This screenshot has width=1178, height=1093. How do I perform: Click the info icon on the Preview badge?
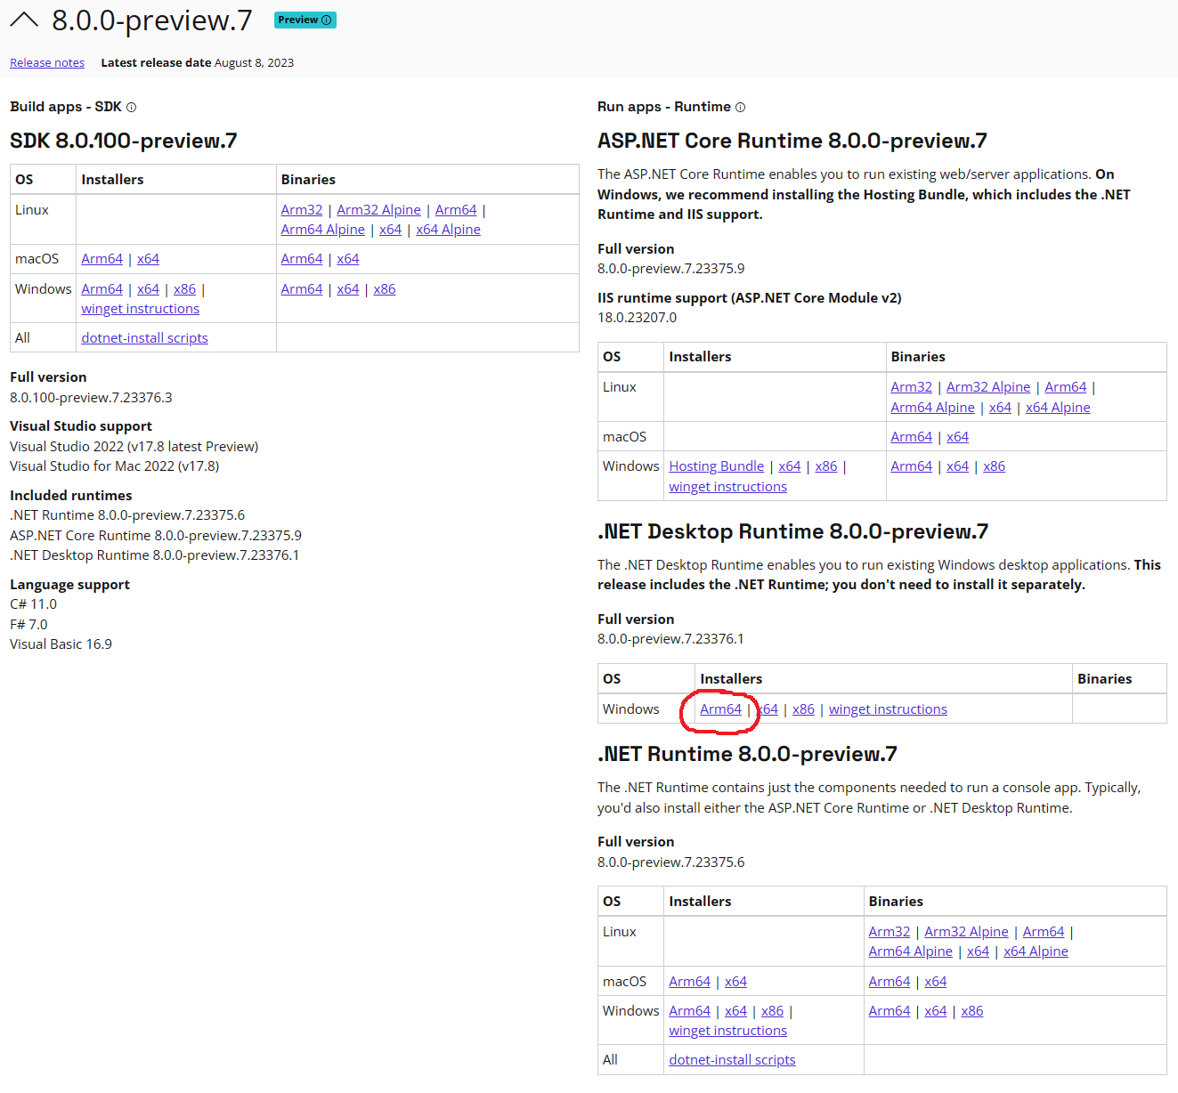(x=326, y=19)
